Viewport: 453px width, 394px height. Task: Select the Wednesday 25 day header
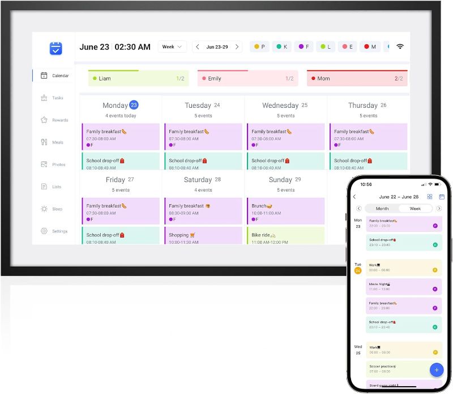285,105
